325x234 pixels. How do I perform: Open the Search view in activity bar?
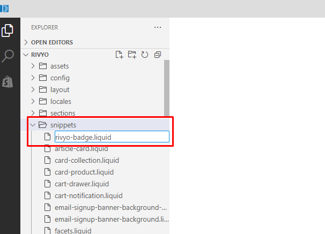point(8,56)
